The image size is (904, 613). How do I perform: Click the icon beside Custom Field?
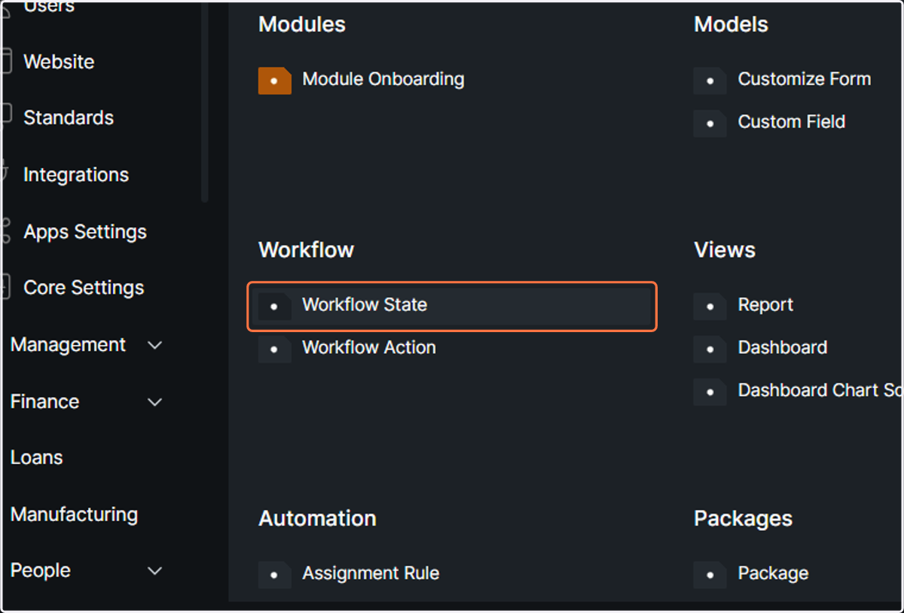click(710, 123)
